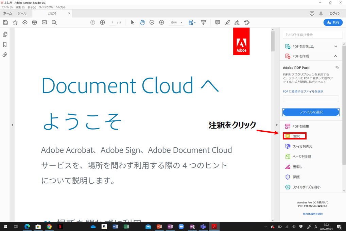Open Google Chrome from the taskbar

49,227
